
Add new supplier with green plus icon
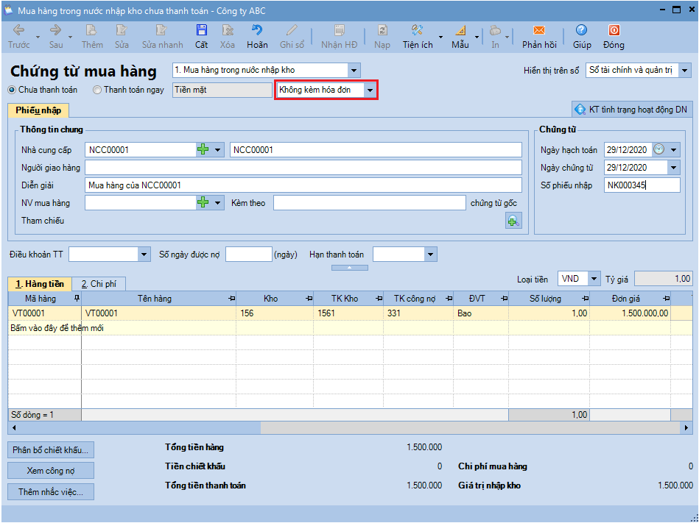coord(203,149)
